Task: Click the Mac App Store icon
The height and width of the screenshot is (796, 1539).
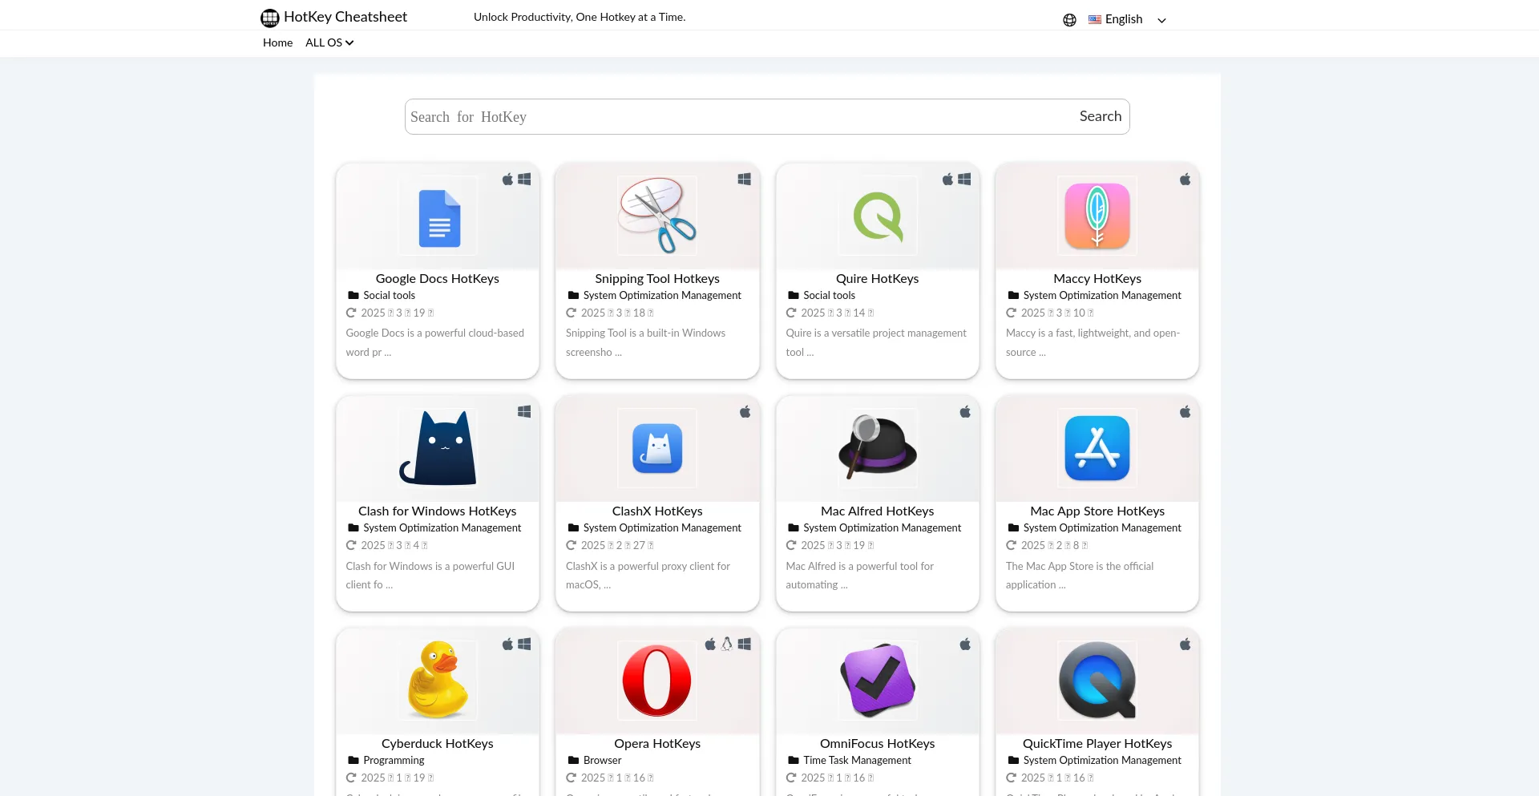Action: point(1097,448)
